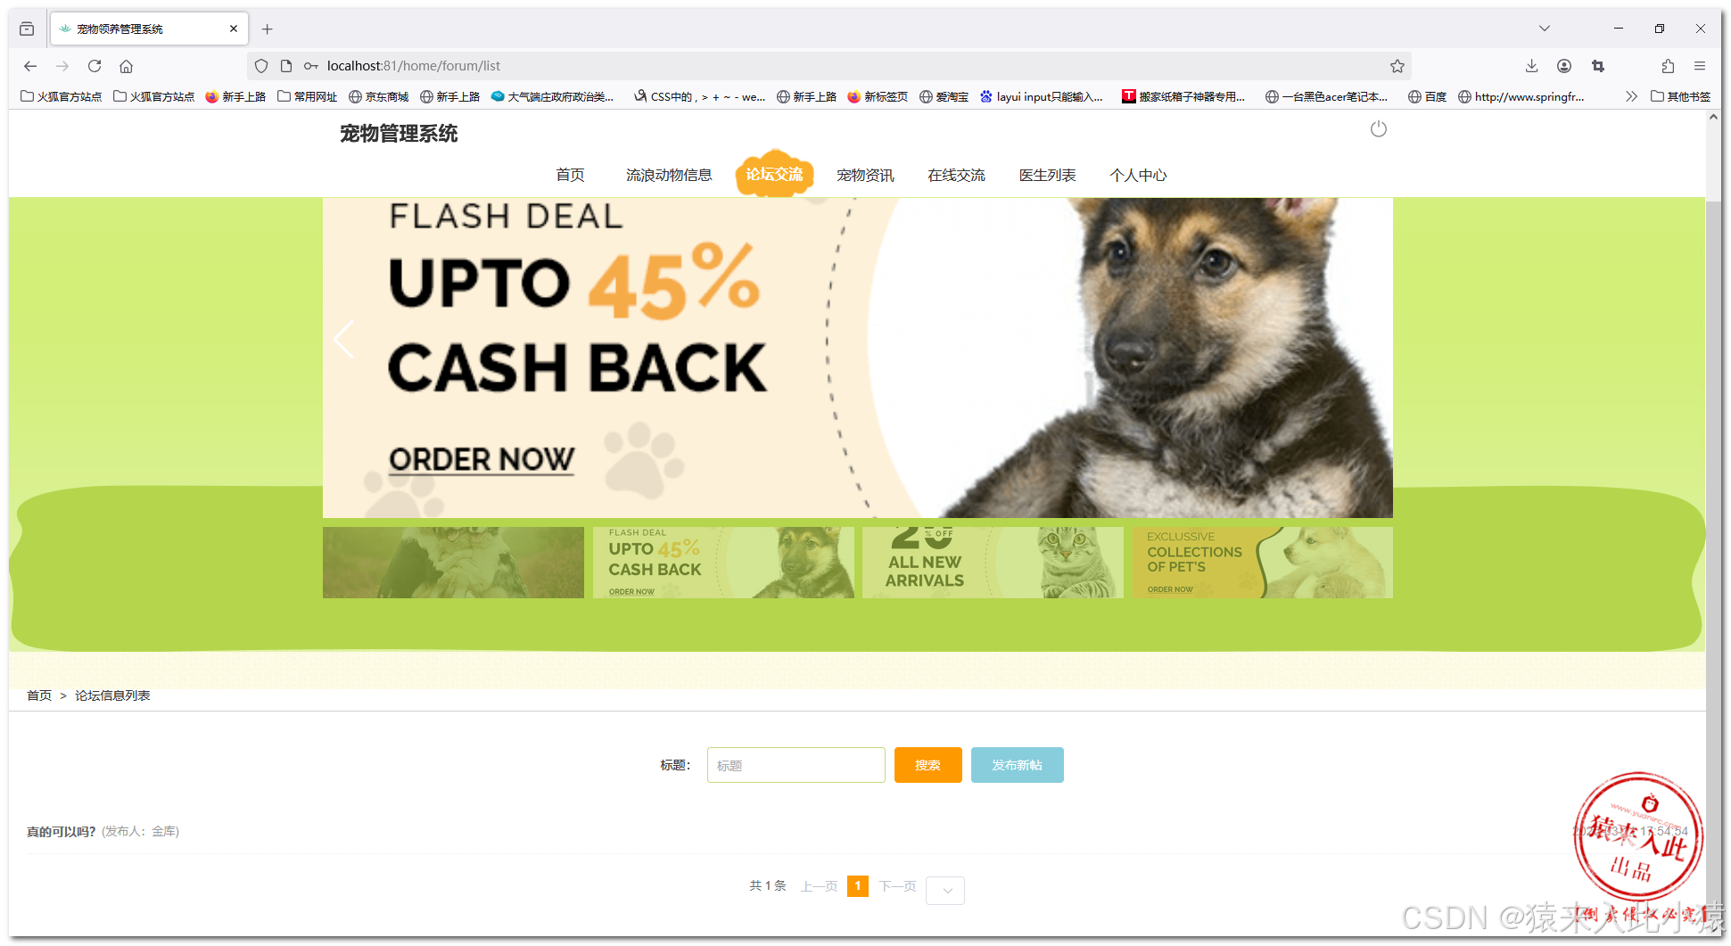Open the extensions puzzle icon
Screen dimensions: 1731x946
(x=1668, y=66)
